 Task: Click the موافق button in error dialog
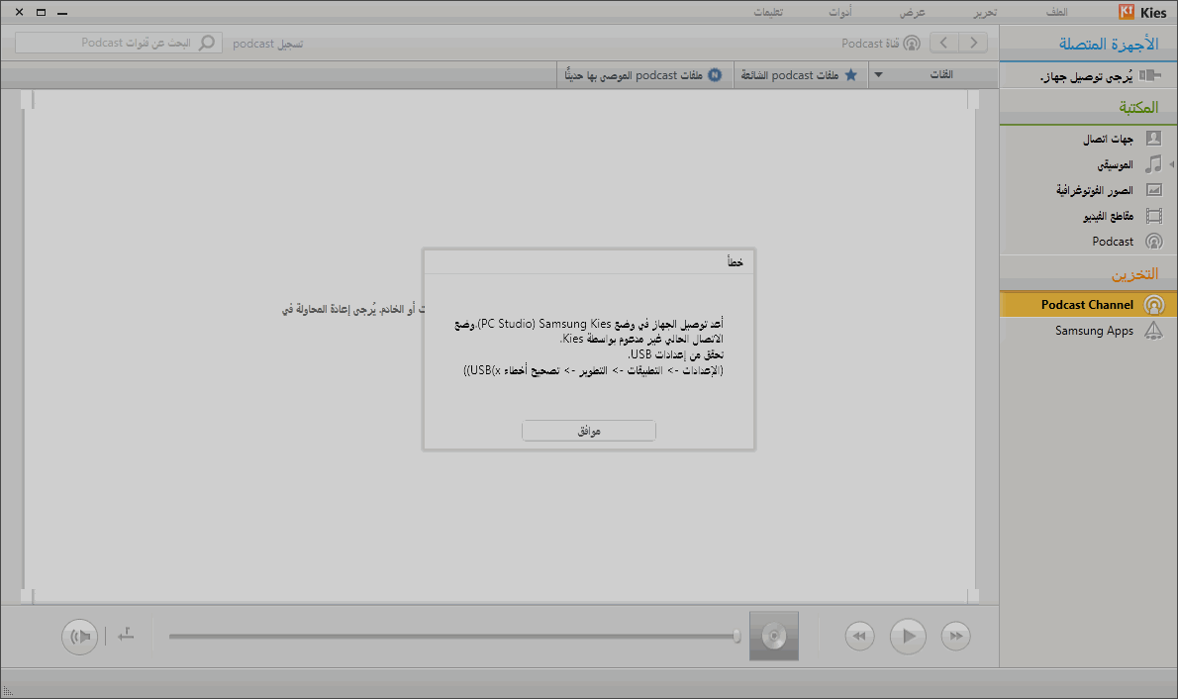tap(588, 431)
